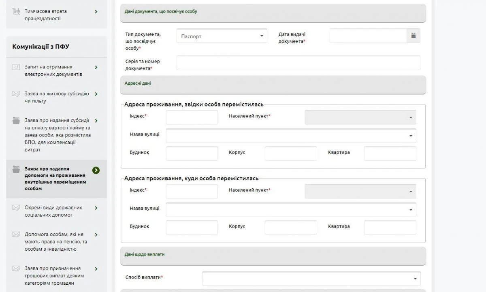486x292 pixels.
Task: Select the menu item Заява на житлову субсидію чи пільгу
Action: click(56, 98)
